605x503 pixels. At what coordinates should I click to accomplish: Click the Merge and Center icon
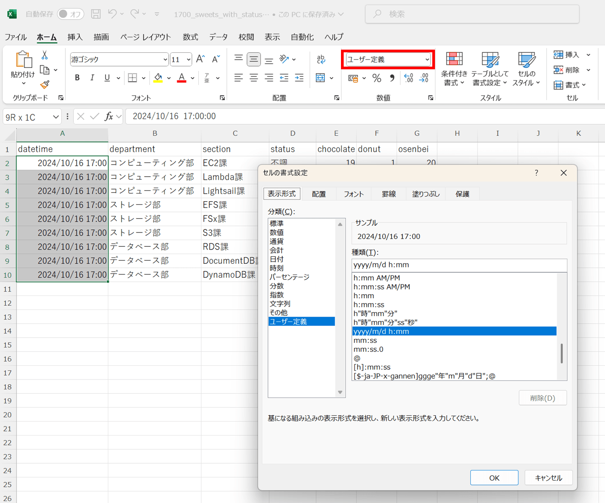tap(320, 78)
